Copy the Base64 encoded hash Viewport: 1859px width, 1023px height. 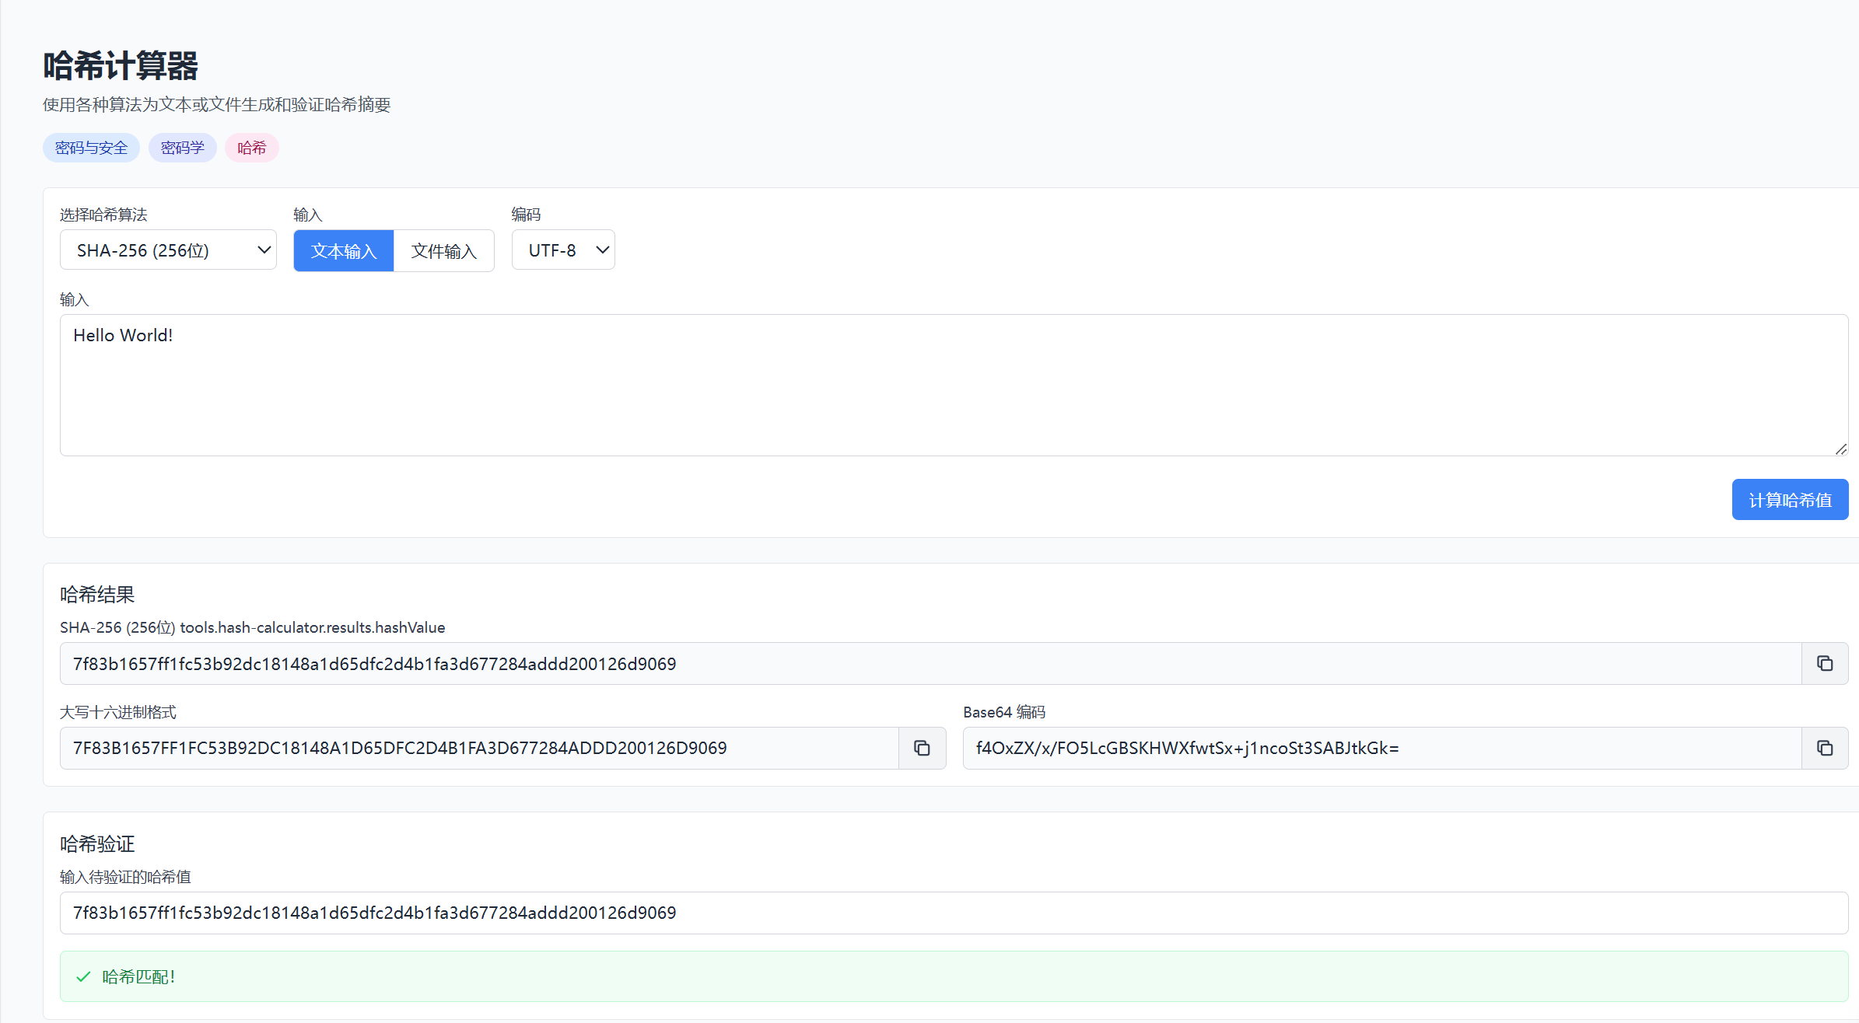pyautogui.click(x=1824, y=748)
